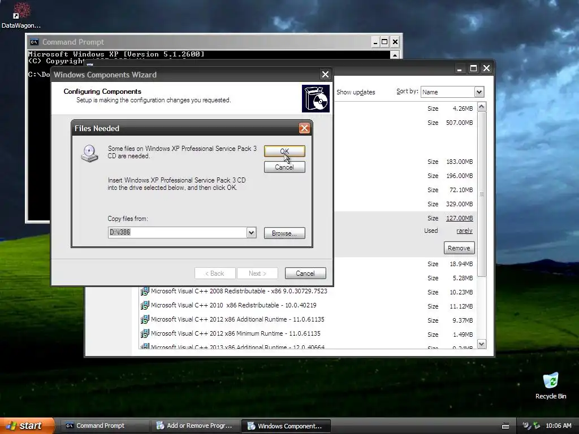This screenshot has height=434, width=579.
Task: Select the Visual C++ 2012 Additional Runtime icon
Action: click(145, 319)
